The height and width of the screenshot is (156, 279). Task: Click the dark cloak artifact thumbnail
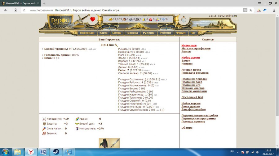[x=104, y=143]
